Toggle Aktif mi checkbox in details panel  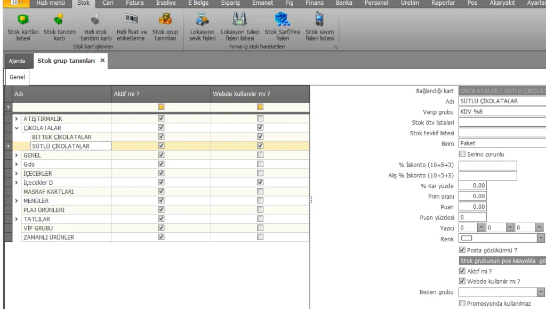462,271
